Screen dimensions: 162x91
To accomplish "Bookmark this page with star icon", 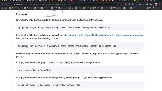I will [x=121, y=4].
